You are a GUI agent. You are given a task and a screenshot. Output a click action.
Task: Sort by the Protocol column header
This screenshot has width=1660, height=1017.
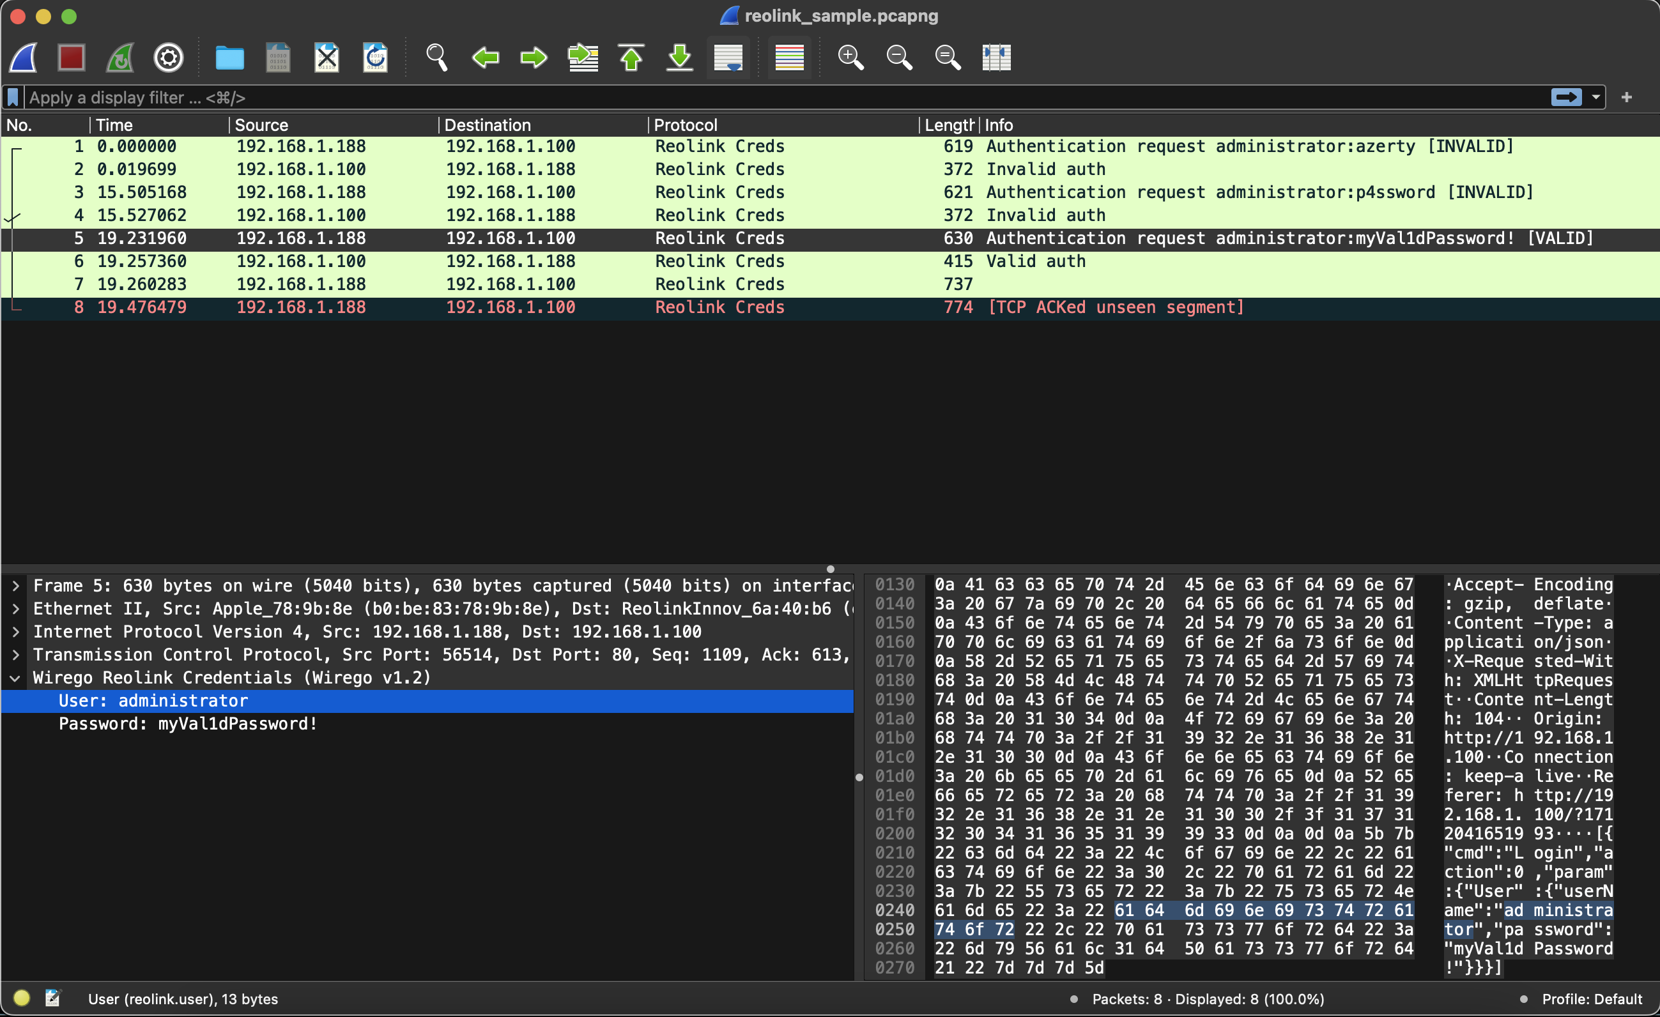pyautogui.click(x=783, y=125)
